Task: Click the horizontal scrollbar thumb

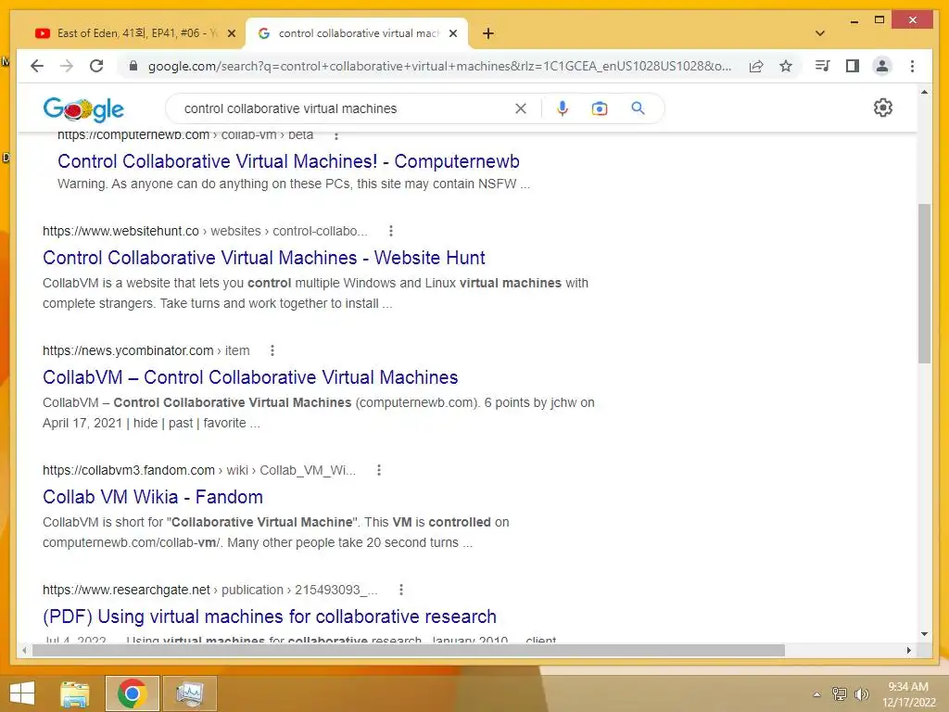Action: (x=409, y=650)
